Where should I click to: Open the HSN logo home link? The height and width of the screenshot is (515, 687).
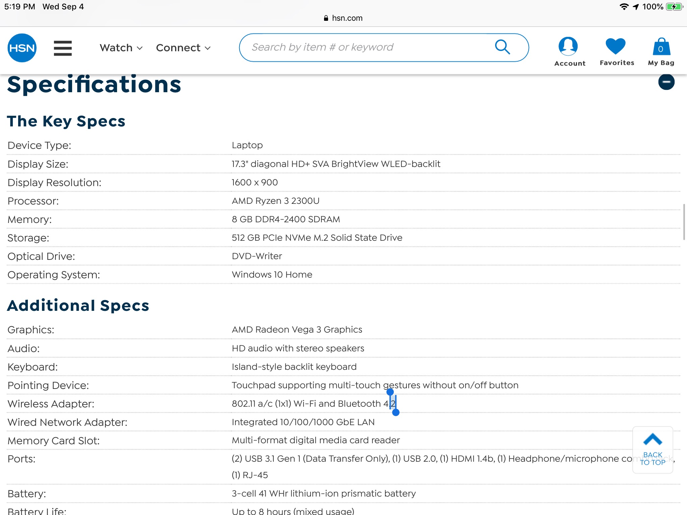pos(22,48)
